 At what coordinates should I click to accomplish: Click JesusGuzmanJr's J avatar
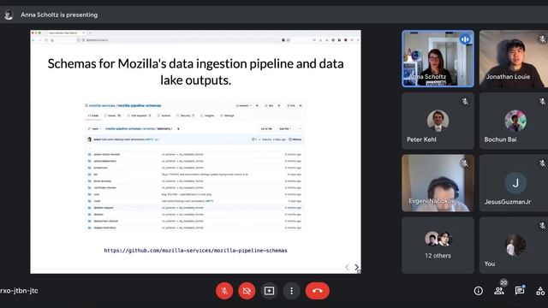tap(515, 183)
